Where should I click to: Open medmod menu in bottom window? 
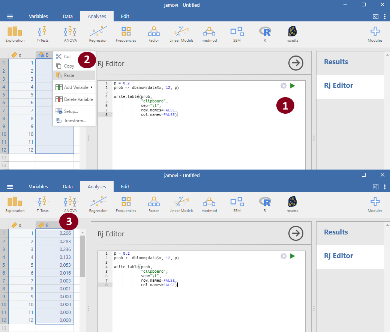209,204
